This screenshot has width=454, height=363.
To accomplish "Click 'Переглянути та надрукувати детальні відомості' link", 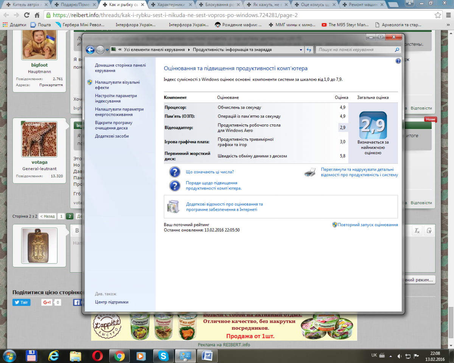I will (359, 172).
